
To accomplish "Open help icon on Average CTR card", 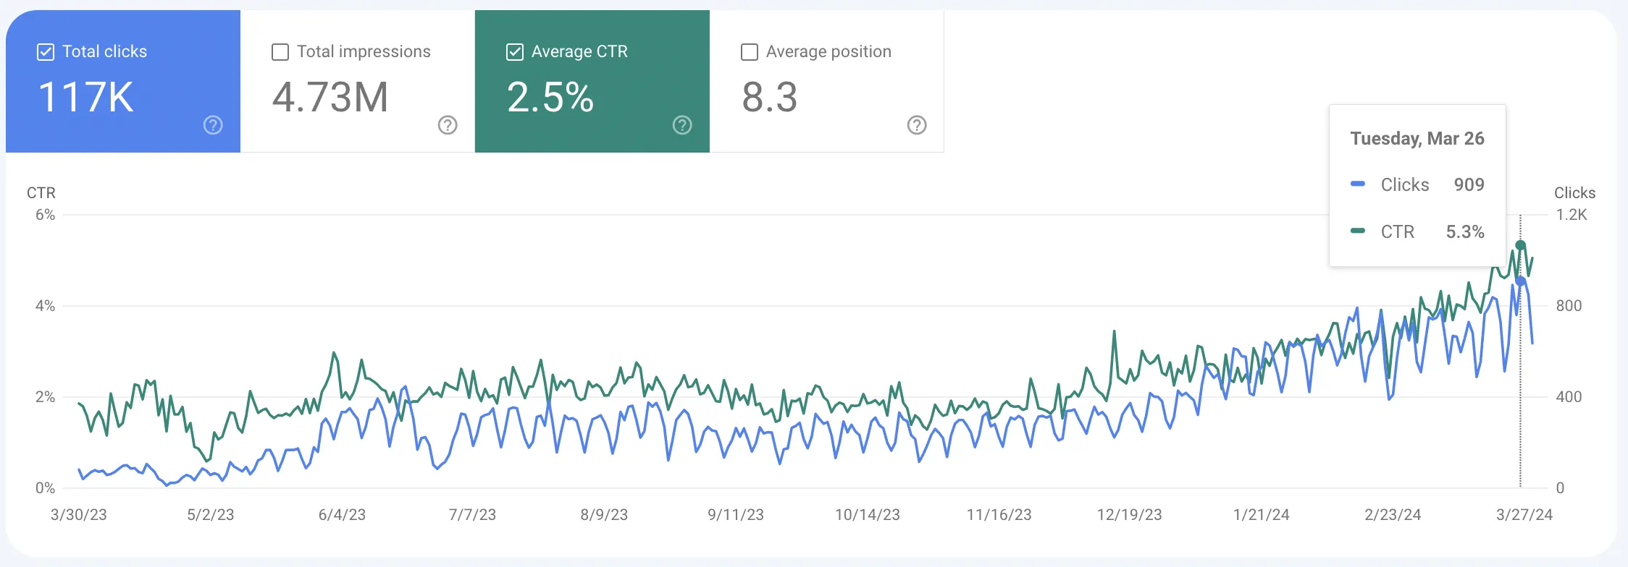I will 682,125.
